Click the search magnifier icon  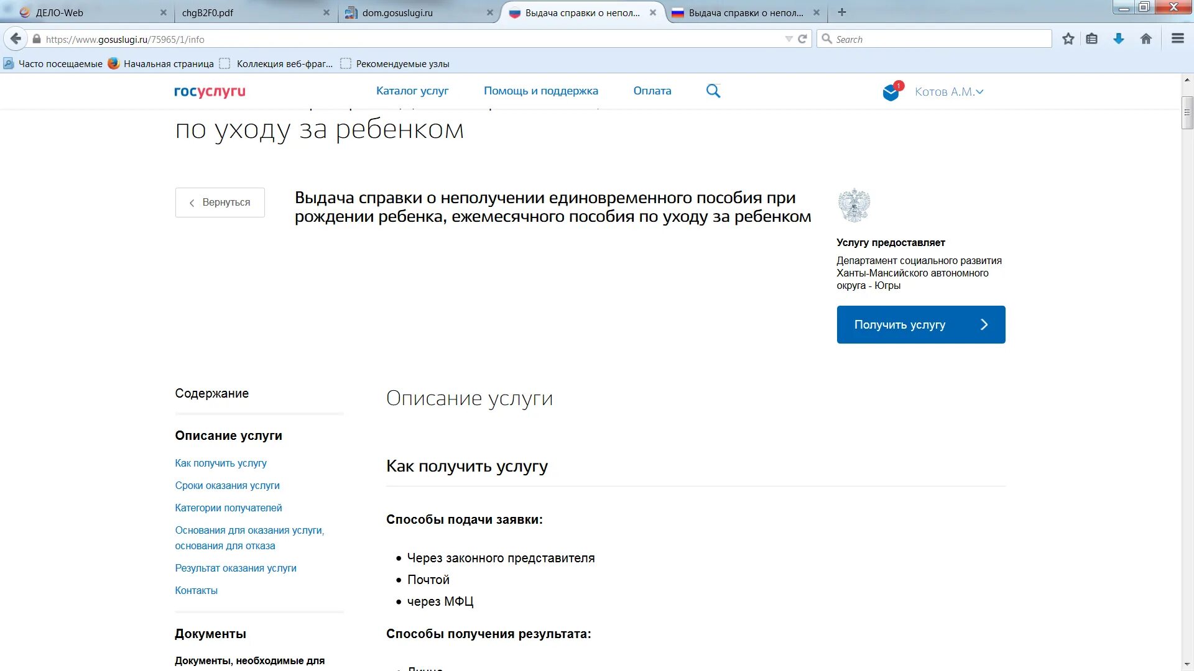(x=712, y=91)
